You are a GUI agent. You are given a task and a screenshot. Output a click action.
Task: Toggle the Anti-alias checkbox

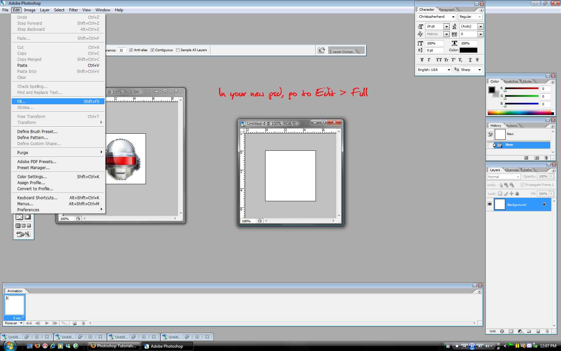(x=131, y=50)
